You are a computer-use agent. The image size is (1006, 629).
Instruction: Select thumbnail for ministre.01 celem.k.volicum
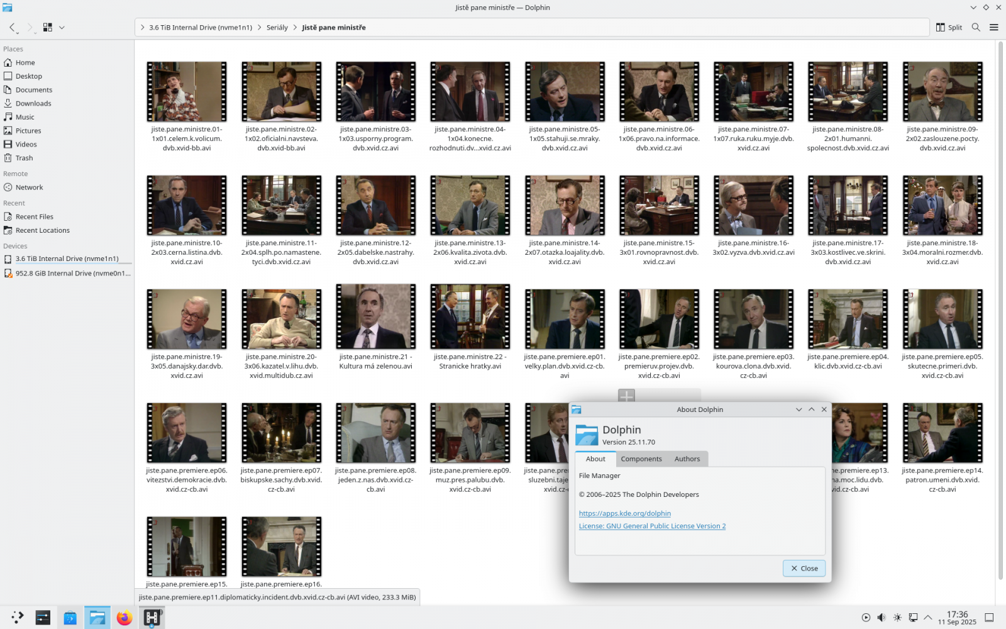pos(187,92)
